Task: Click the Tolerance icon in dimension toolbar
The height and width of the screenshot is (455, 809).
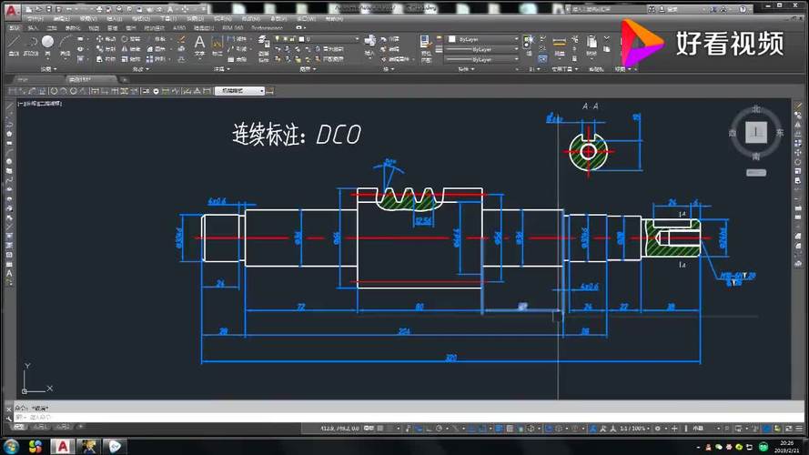Action: (x=146, y=91)
